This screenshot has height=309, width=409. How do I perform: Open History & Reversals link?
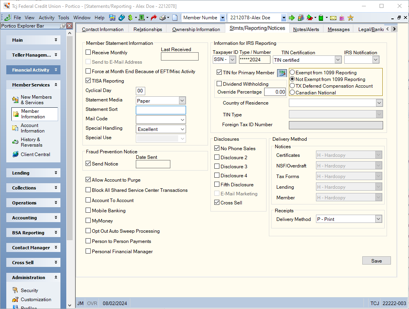[31, 142]
